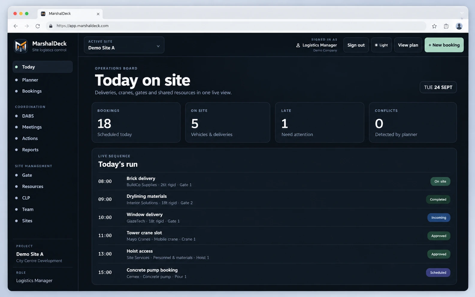Select the Tower crane slot row
Viewport: 475px width, 297px height.
pos(274,236)
